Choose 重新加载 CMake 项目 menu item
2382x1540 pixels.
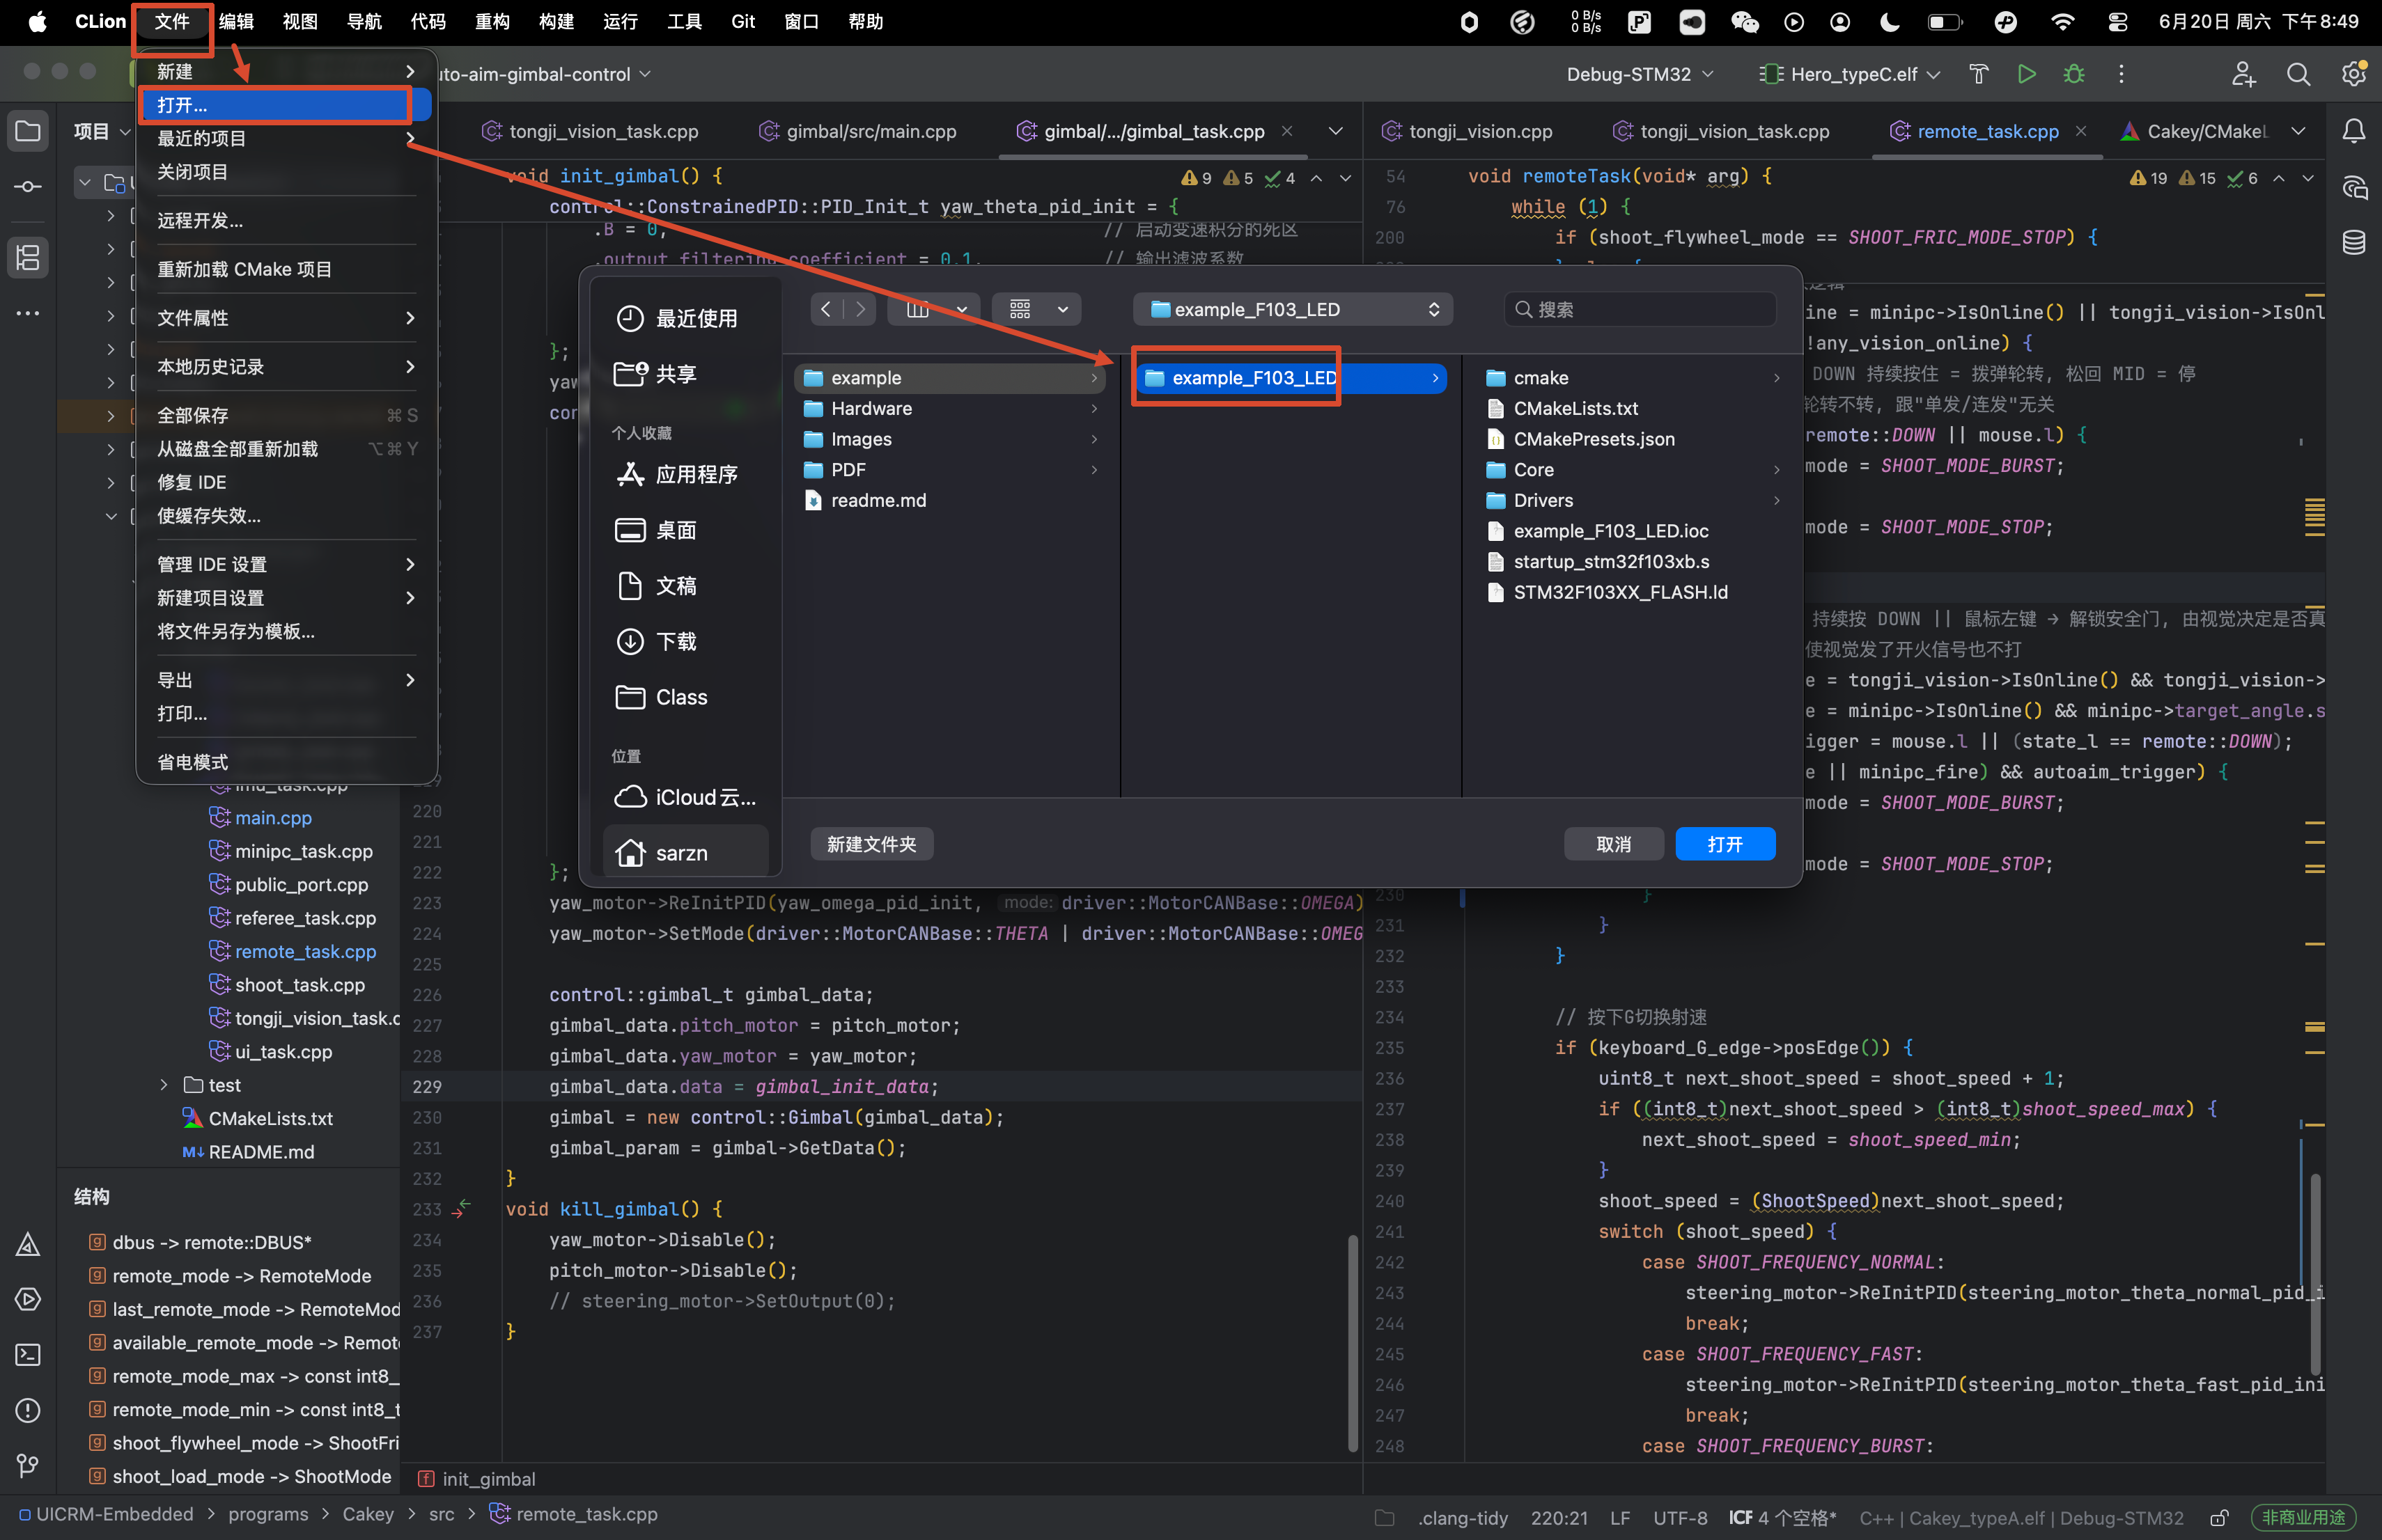click(286, 269)
